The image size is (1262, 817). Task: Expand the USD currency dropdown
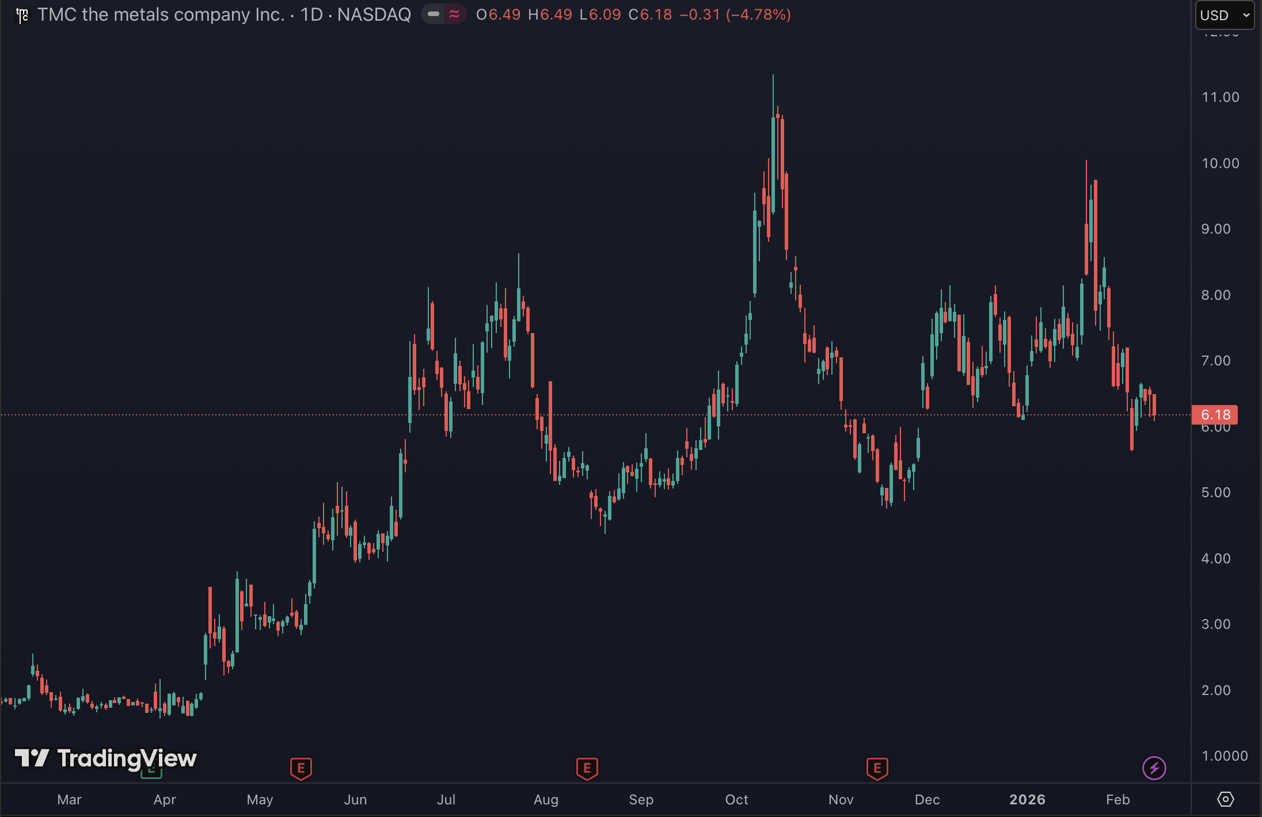click(x=1225, y=15)
